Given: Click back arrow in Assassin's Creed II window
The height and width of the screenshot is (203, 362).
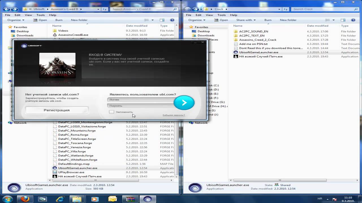Looking at the screenshot, I should [x=7, y=9].
